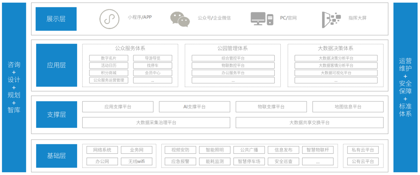The width and height of the screenshot is (420, 175).
Task: Click the command big screen (指挥大屏) icon
Action: (x=331, y=19)
